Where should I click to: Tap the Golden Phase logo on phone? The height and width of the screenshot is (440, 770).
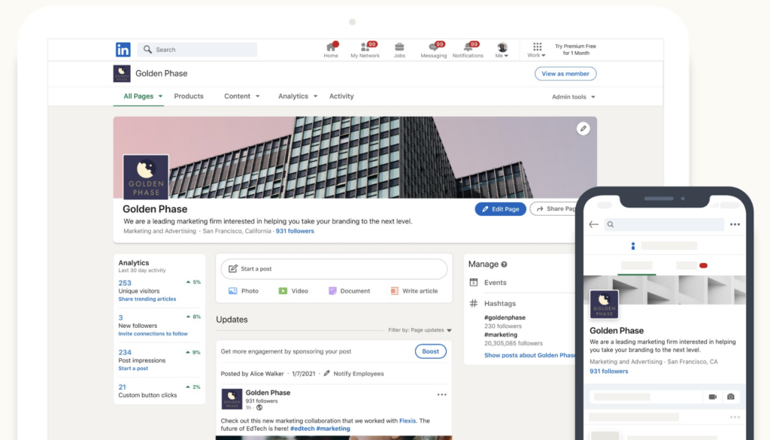tap(604, 304)
